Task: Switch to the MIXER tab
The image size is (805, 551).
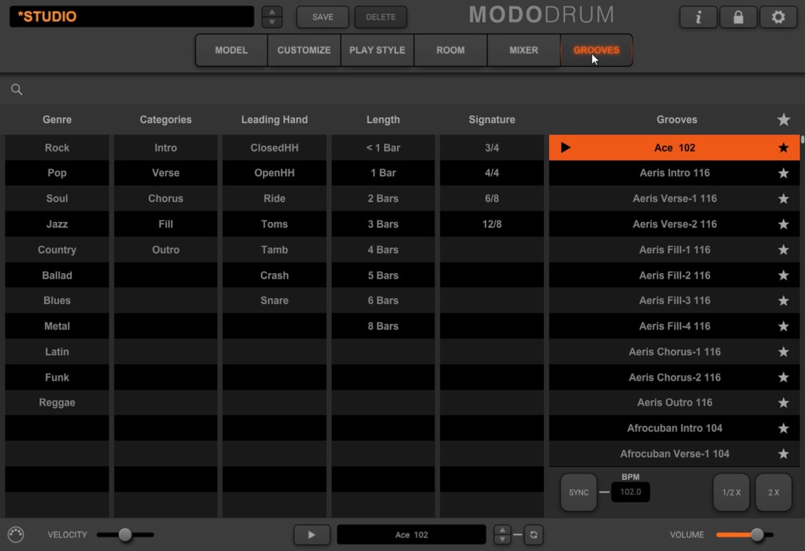Action: pyautogui.click(x=523, y=50)
